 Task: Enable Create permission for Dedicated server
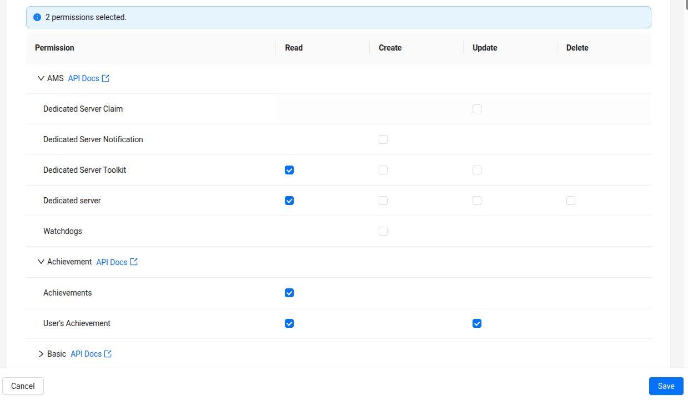pos(383,200)
